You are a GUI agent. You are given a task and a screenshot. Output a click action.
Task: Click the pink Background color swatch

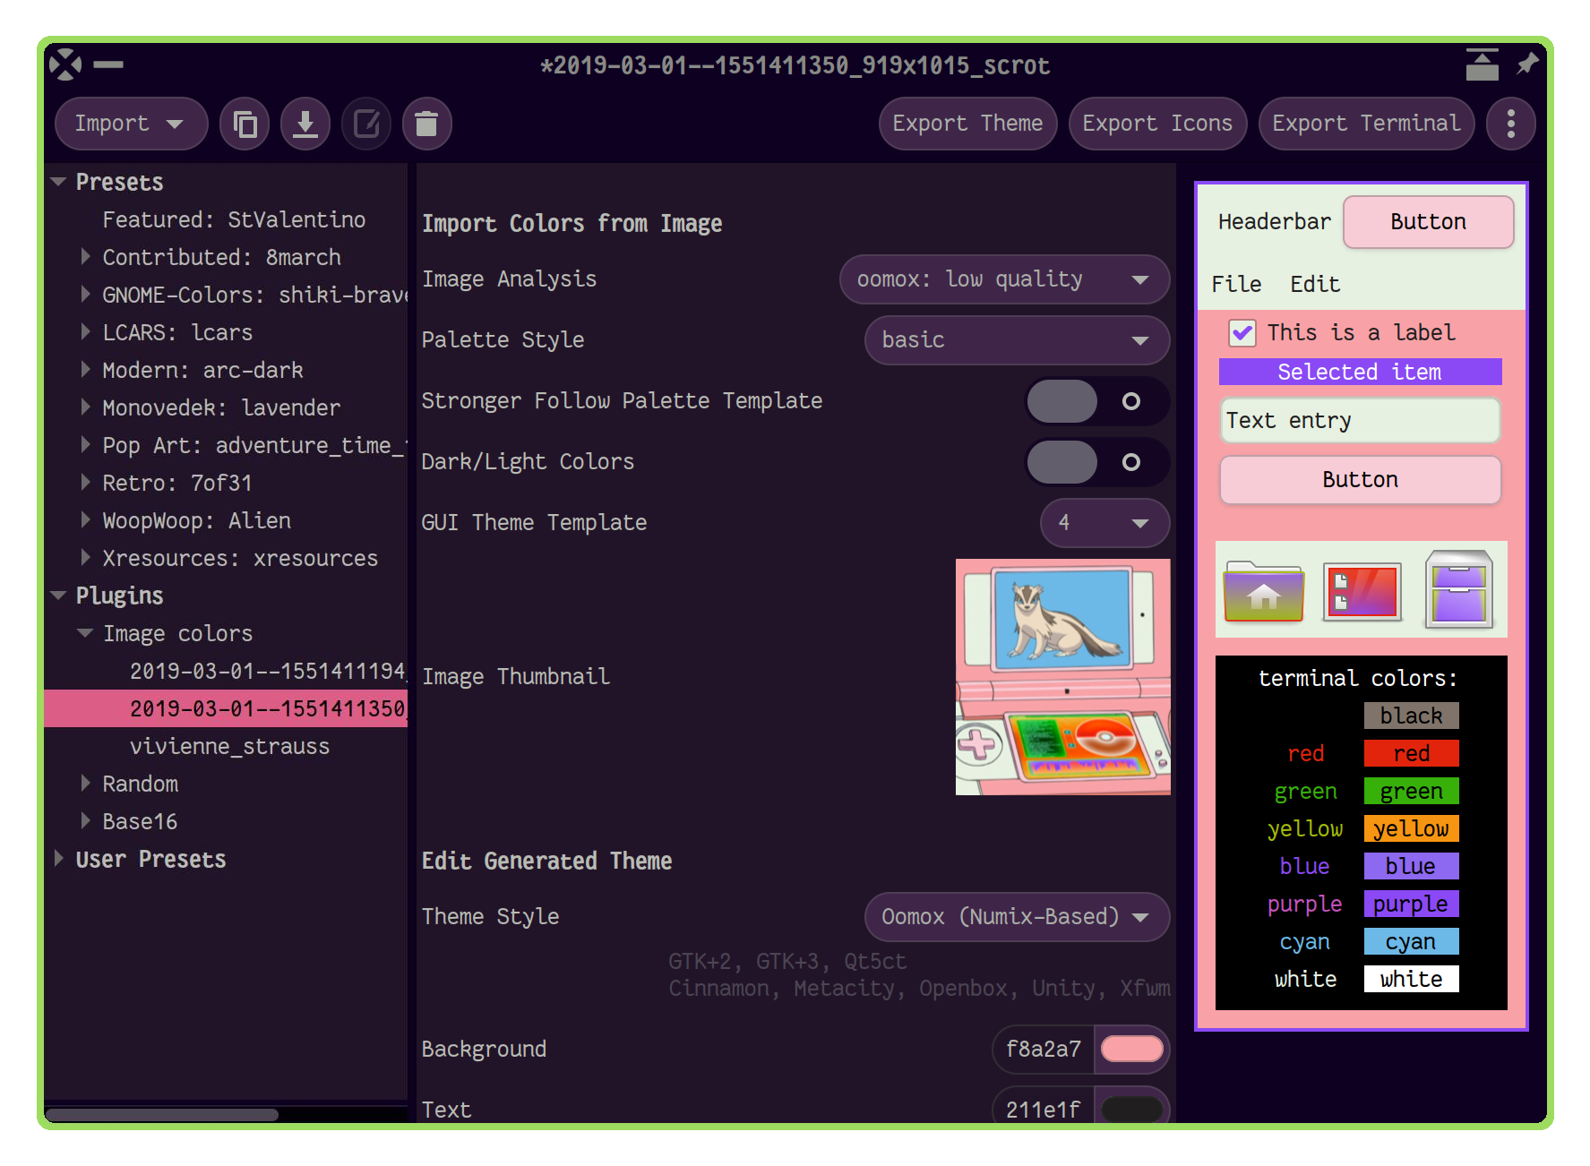pyautogui.click(x=1132, y=1050)
